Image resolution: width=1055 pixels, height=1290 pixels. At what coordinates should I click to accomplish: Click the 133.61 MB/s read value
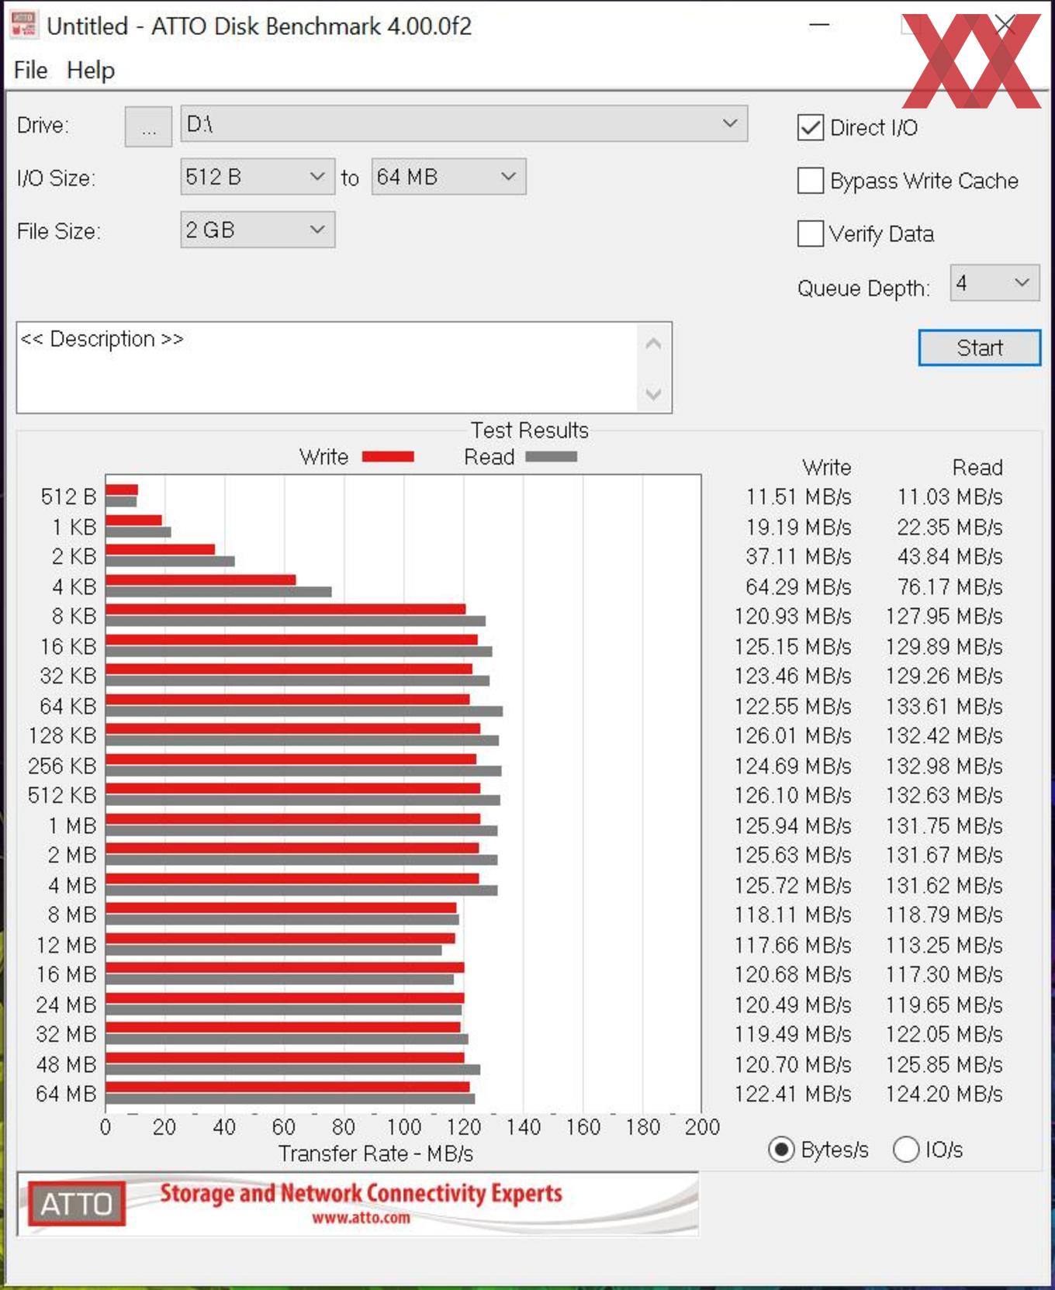click(x=944, y=706)
